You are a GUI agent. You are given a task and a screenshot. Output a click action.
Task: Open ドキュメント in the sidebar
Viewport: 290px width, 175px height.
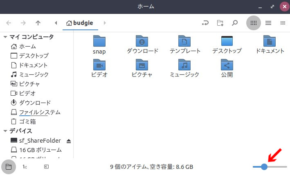click(x=29, y=65)
